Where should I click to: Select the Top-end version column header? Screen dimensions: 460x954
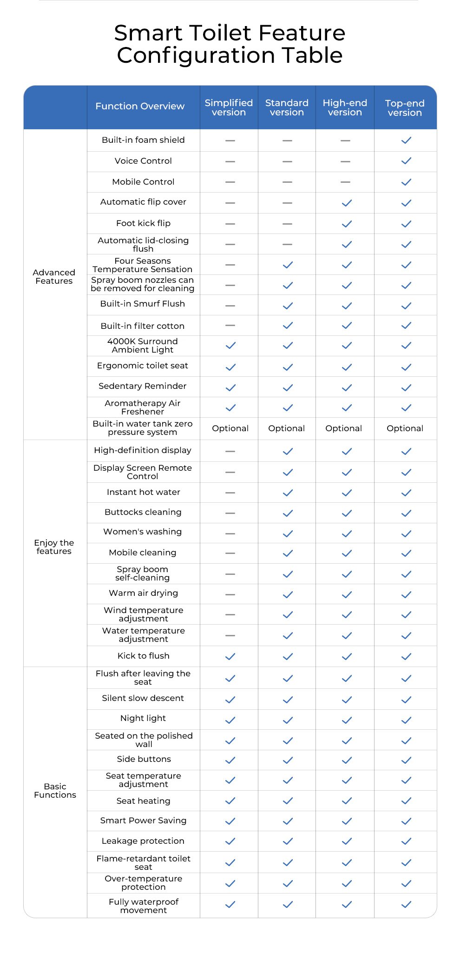[x=405, y=108]
